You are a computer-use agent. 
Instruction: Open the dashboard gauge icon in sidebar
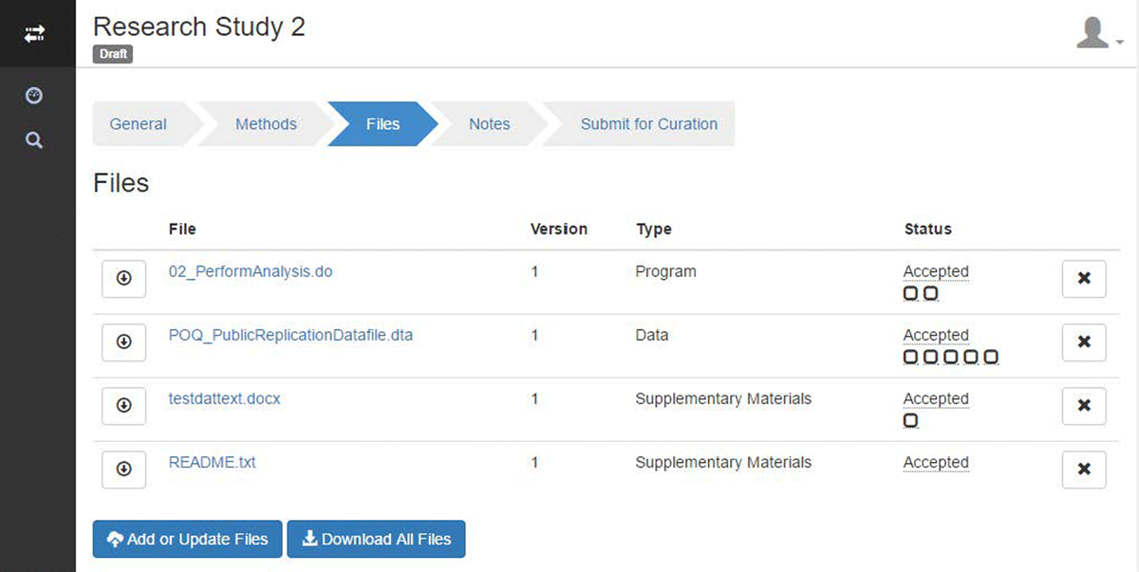(x=34, y=96)
